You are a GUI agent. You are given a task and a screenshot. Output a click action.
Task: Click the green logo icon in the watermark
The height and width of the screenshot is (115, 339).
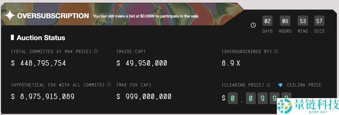pos(284,106)
